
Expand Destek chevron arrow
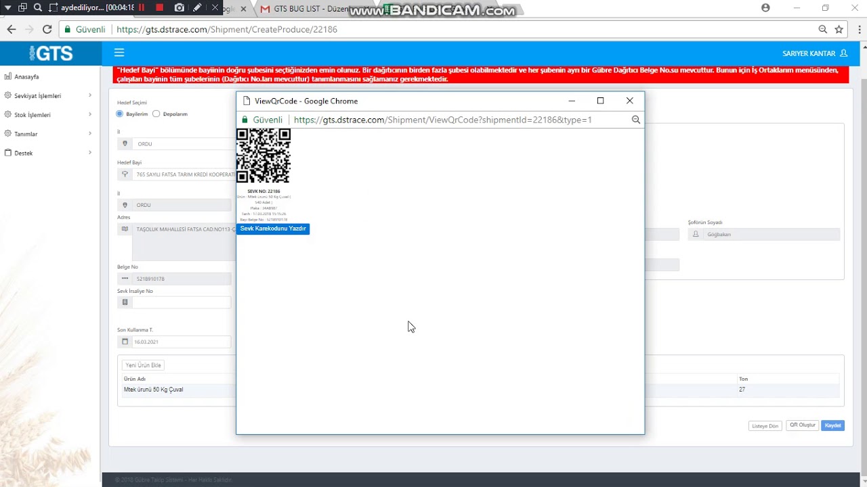90,152
